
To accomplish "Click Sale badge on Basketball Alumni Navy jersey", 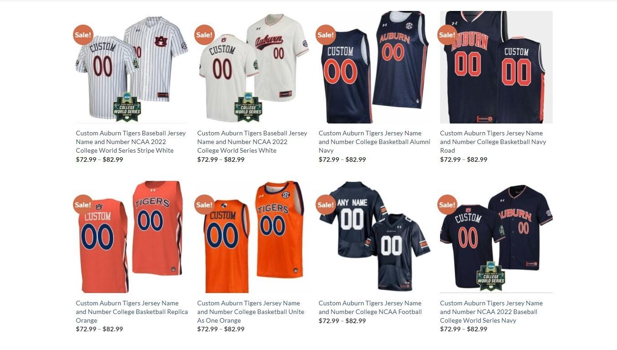I will (326, 35).
